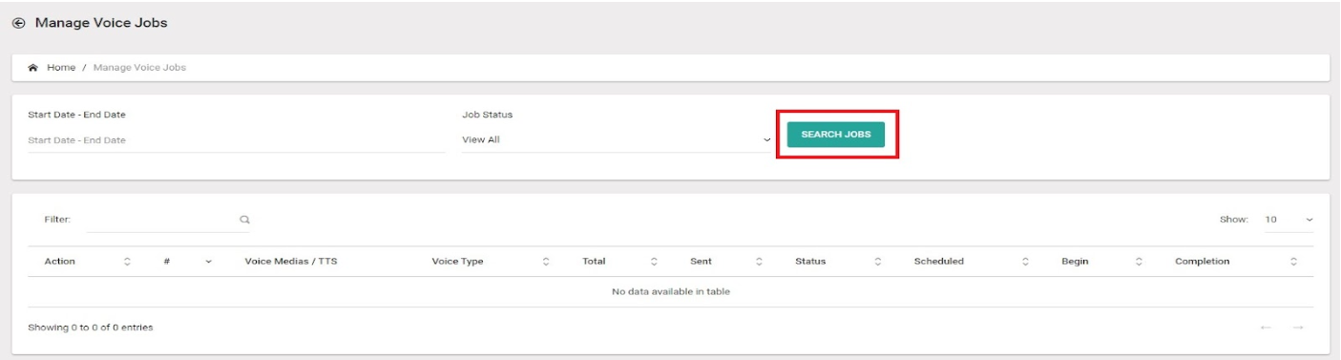Screen dimensions: 1341x360
Task: Click the back arrow beside Manage Voice Jobs
Action: pyautogui.click(x=19, y=23)
